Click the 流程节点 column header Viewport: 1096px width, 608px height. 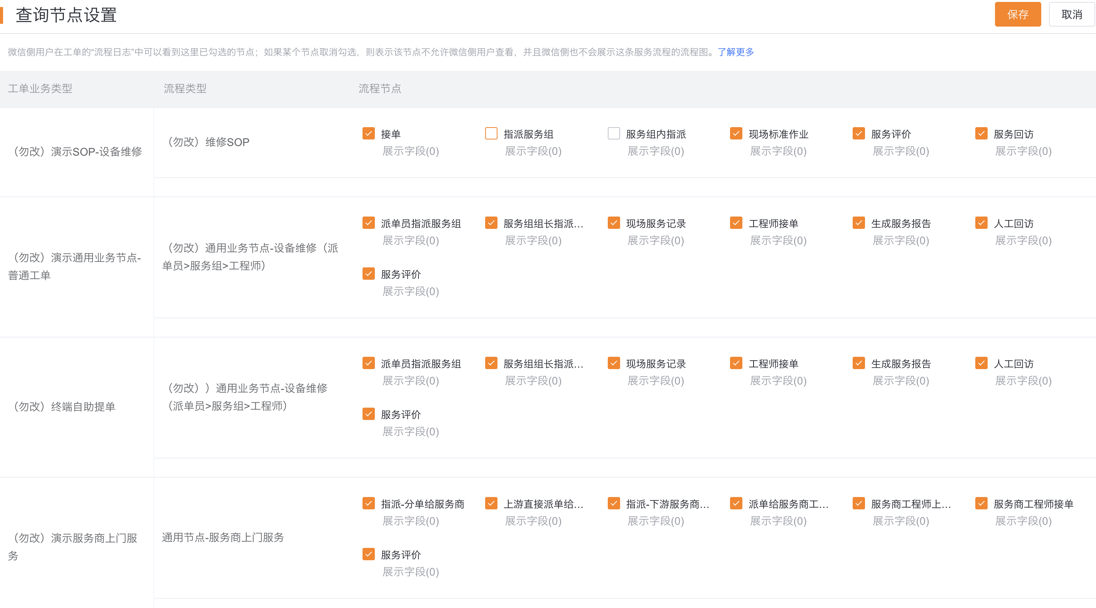click(x=379, y=89)
